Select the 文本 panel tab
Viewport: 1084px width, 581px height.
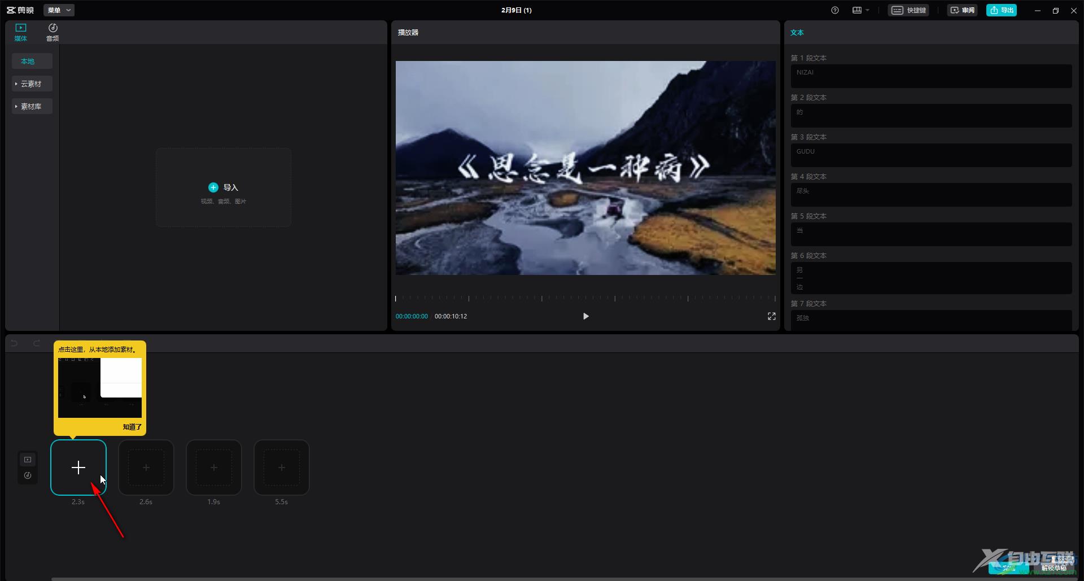pos(797,33)
